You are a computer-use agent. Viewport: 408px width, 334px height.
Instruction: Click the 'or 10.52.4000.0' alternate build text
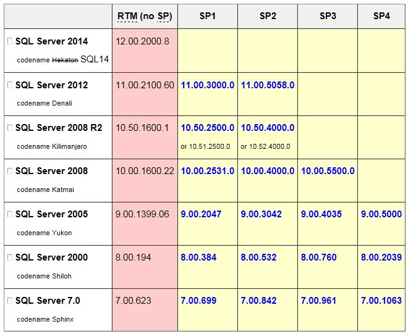[x=265, y=146]
